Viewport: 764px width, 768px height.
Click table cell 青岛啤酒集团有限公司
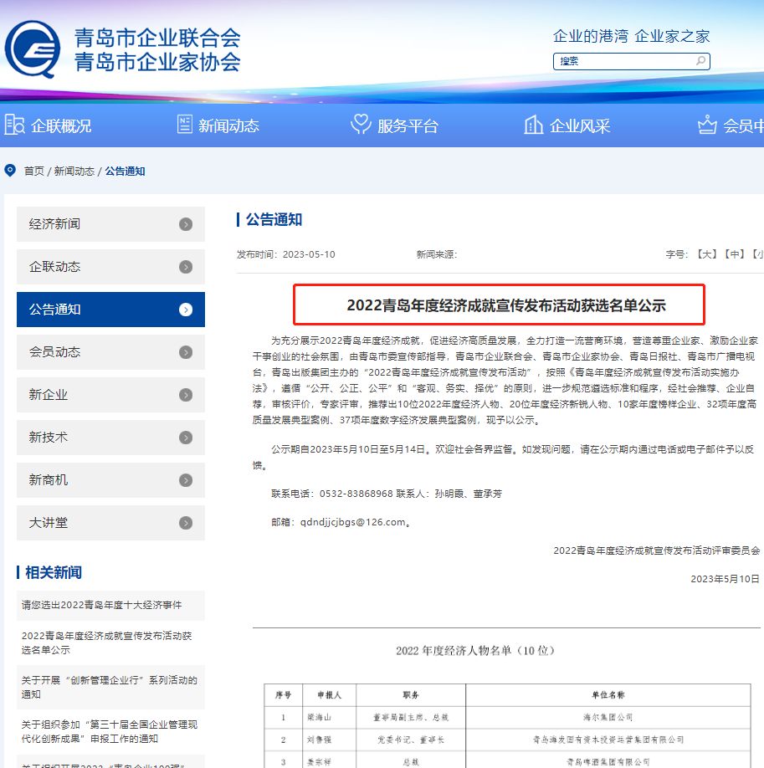608,761
